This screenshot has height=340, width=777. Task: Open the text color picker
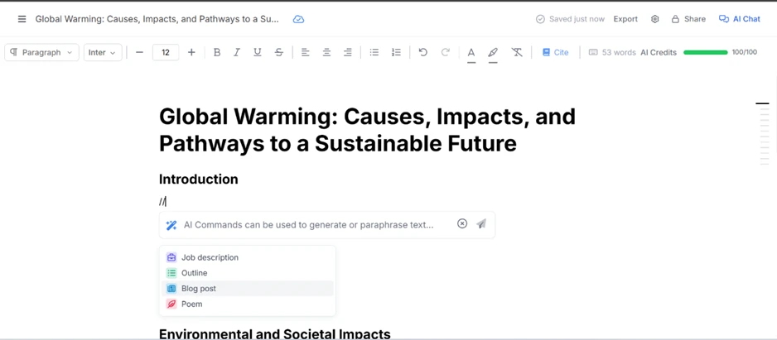point(471,54)
